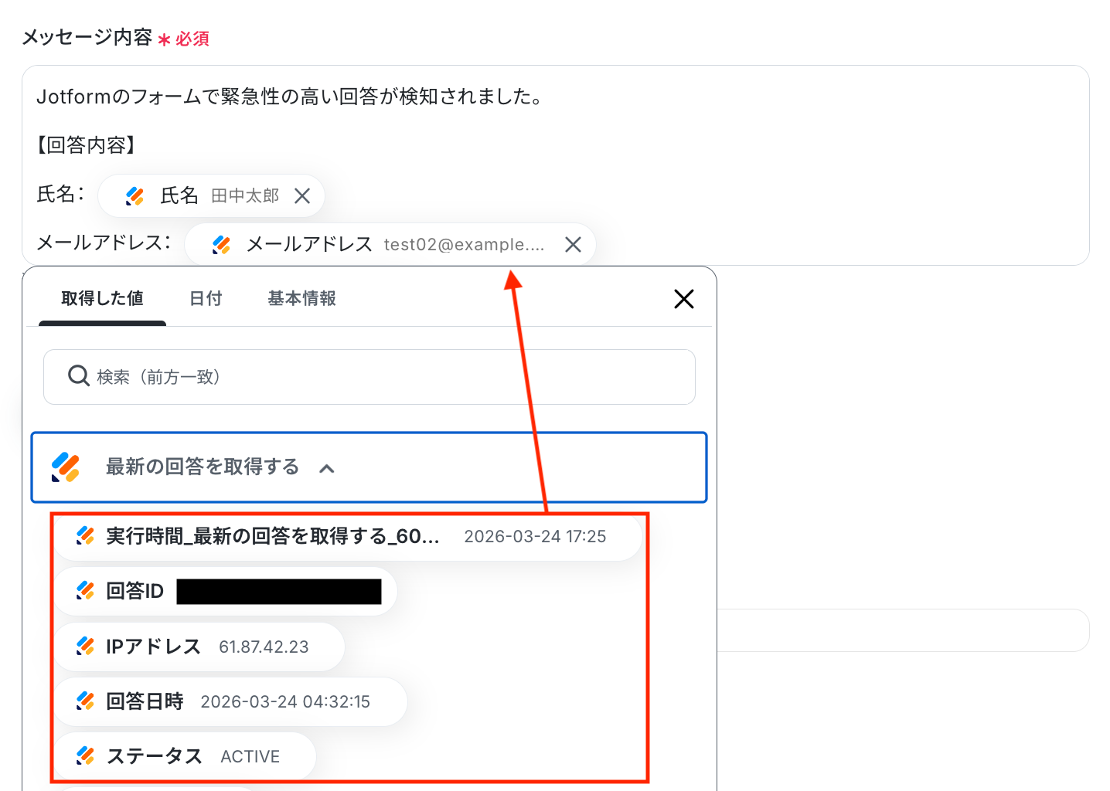Click the Jotform icon beside 回答ID
The width and height of the screenshot is (1110, 791).
pyautogui.click(x=85, y=591)
